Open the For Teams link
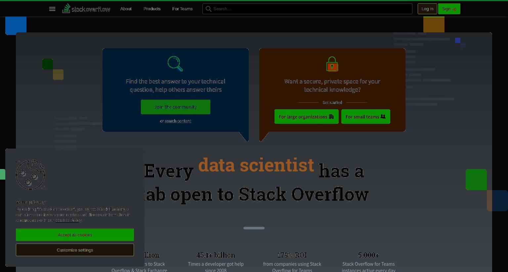This screenshot has width=508, height=272. [182, 9]
